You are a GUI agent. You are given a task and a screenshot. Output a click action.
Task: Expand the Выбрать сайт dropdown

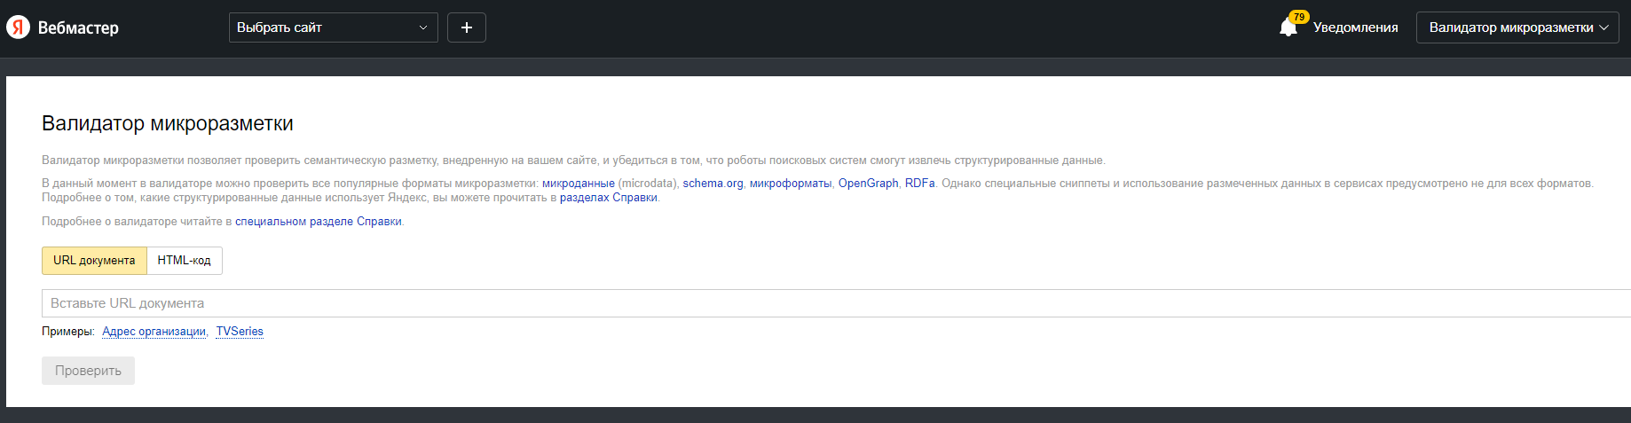point(334,27)
